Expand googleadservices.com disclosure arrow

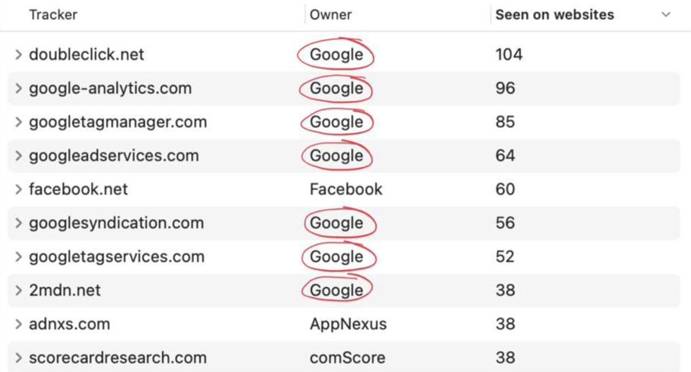[x=19, y=156]
